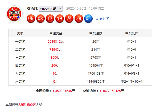Click the 双色球 title text
The image size is (160, 112).
pos(32,8)
